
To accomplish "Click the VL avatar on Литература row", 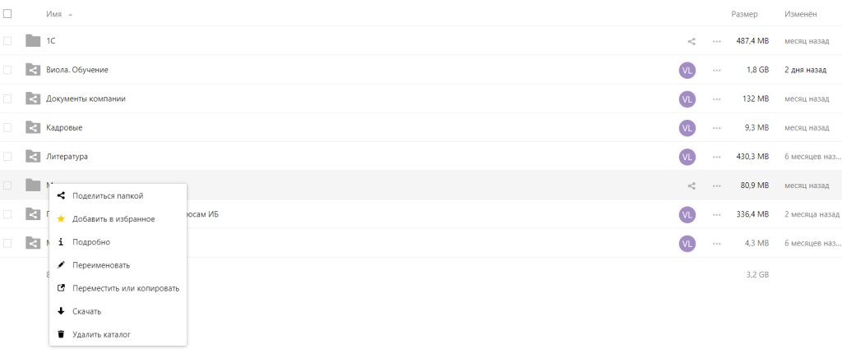I will click(687, 156).
